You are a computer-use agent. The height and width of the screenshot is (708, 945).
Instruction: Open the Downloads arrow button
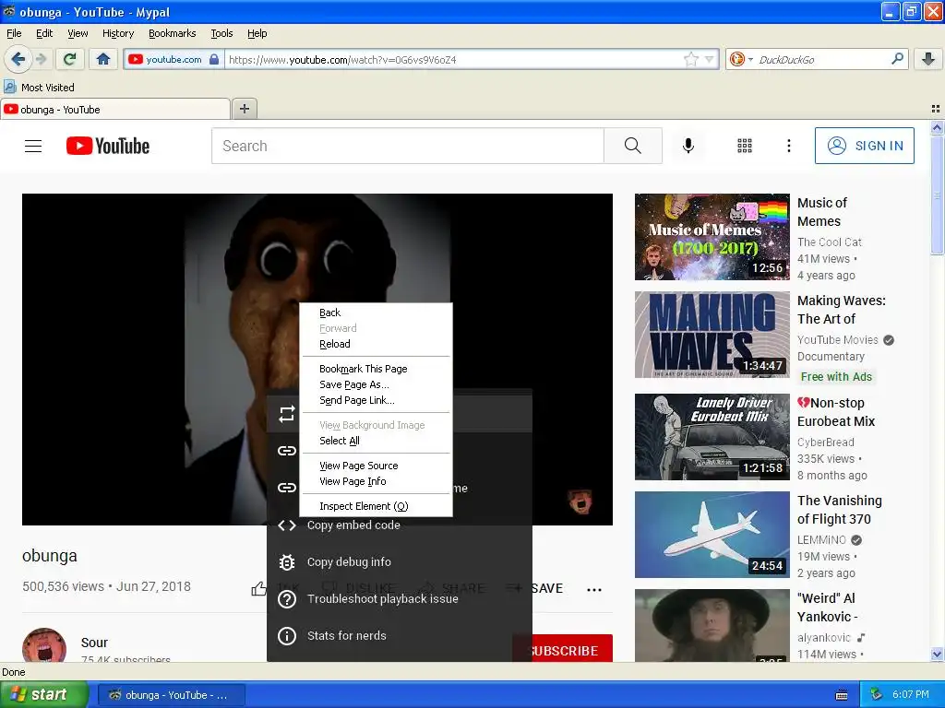(x=928, y=59)
